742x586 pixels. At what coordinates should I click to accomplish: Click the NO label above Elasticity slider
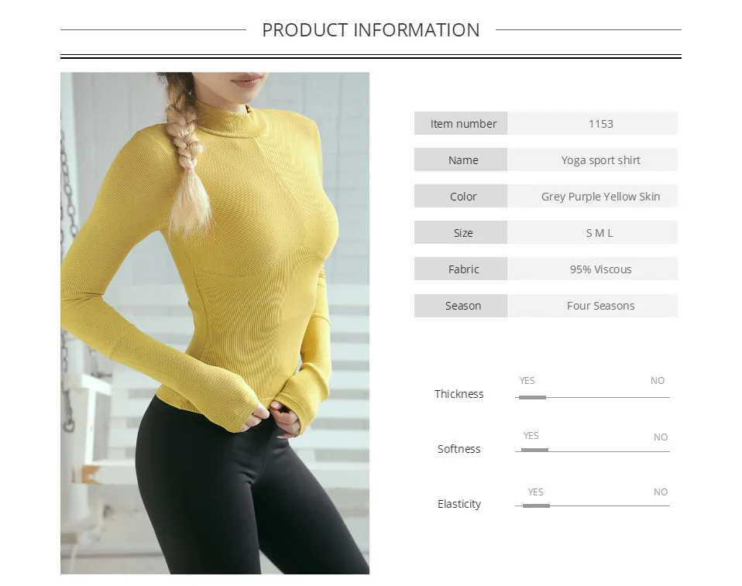[661, 492]
